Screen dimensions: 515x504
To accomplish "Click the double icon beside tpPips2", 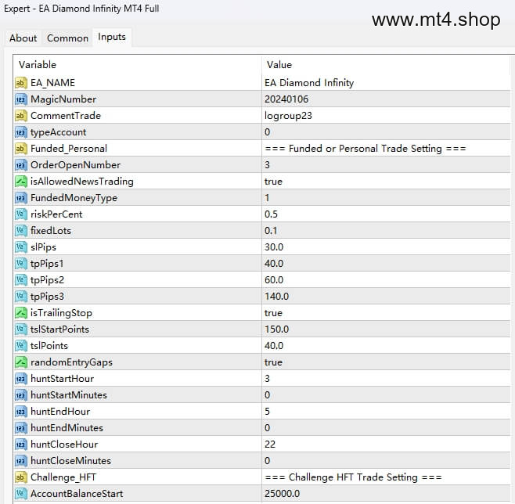I will (x=20, y=279).
